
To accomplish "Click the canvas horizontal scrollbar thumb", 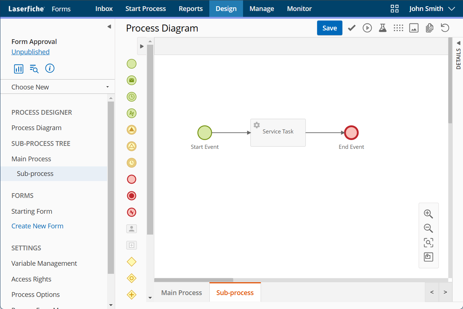I will coord(194,280).
